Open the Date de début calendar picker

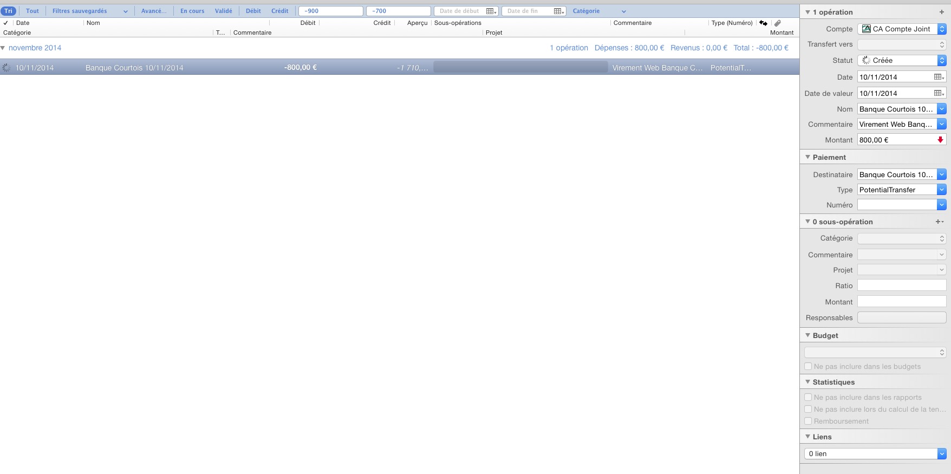(x=491, y=11)
